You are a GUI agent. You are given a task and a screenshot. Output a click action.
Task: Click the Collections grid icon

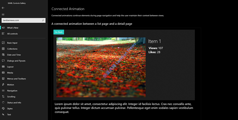click(x=3, y=49)
